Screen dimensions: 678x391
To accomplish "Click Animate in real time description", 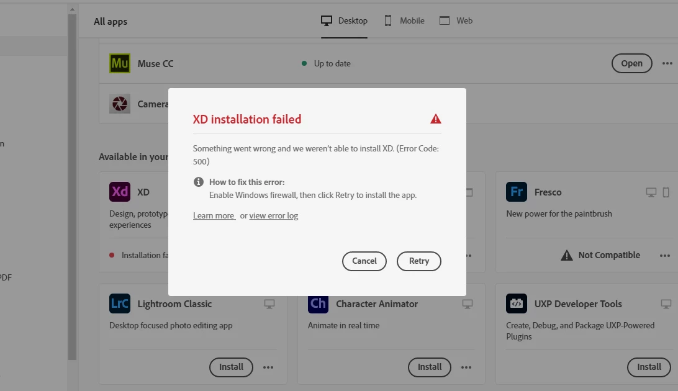I will [x=344, y=325].
